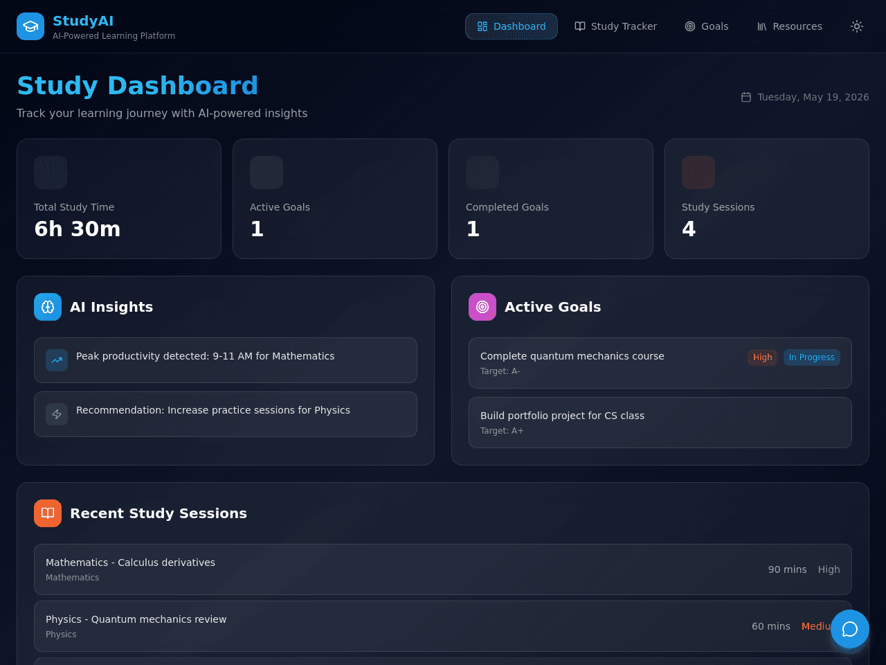The height and width of the screenshot is (665, 886).
Task: Click the Recent Study Sessions book icon
Action: 48,513
